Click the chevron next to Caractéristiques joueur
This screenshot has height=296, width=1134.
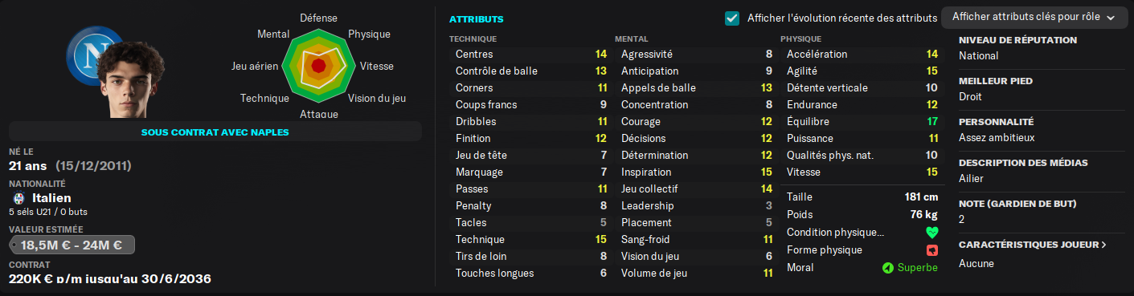coord(1103,245)
